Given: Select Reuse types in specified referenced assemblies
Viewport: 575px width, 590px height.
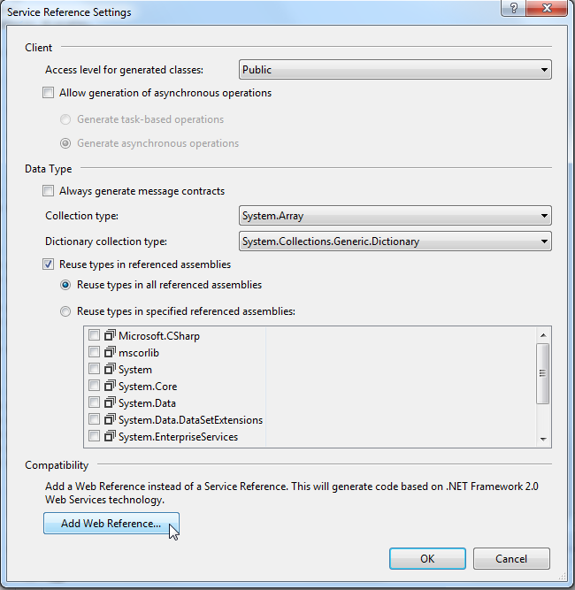Looking at the screenshot, I should click(x=65, y=311).
